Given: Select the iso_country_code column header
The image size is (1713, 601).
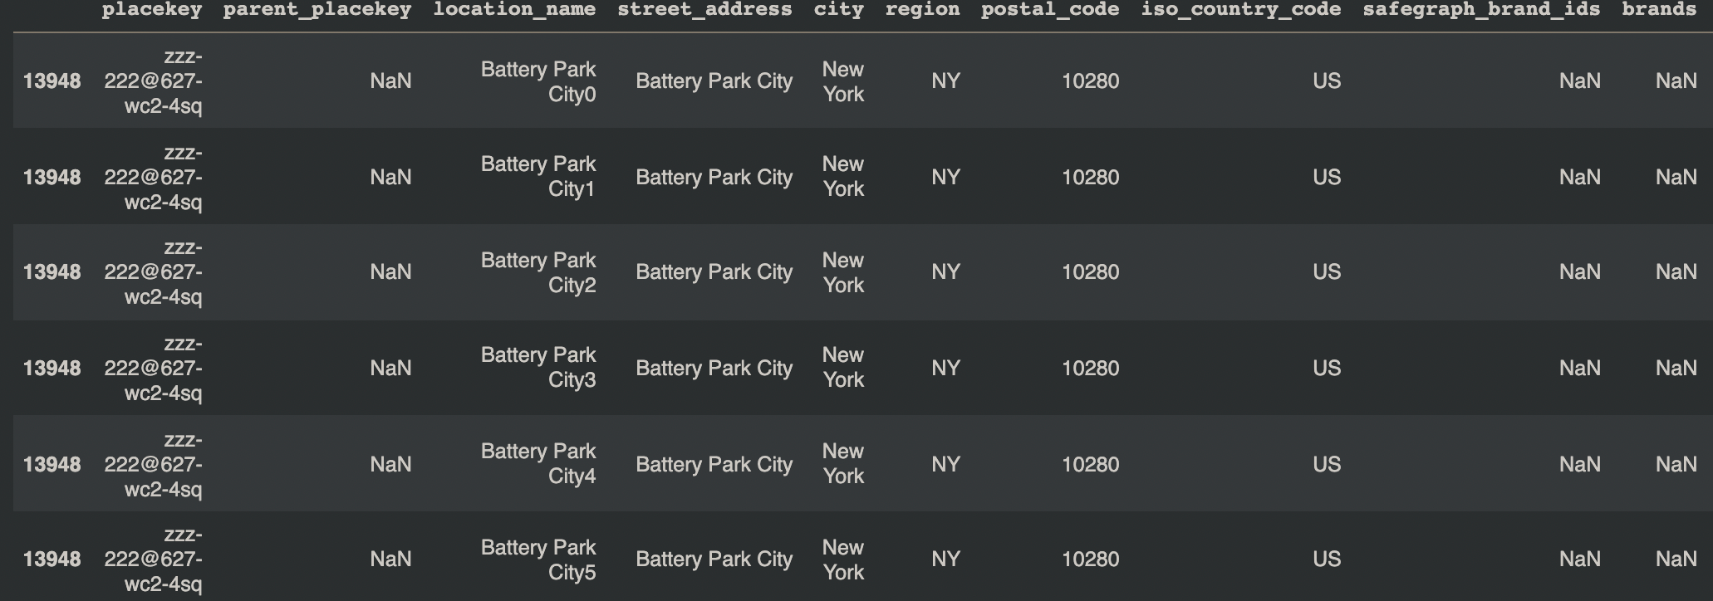Looking at the screenshot, I should (x=1241, y=10).
